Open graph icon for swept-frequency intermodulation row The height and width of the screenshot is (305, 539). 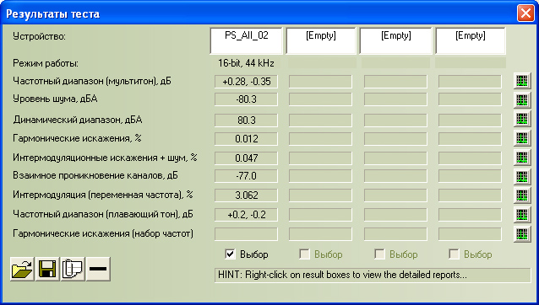pos(522,195)
